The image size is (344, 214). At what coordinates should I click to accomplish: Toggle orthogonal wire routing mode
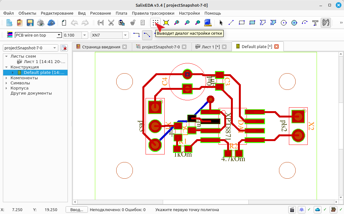coord(136,35)
